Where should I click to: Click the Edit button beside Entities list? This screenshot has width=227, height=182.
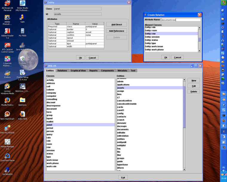tap(194, 86)
